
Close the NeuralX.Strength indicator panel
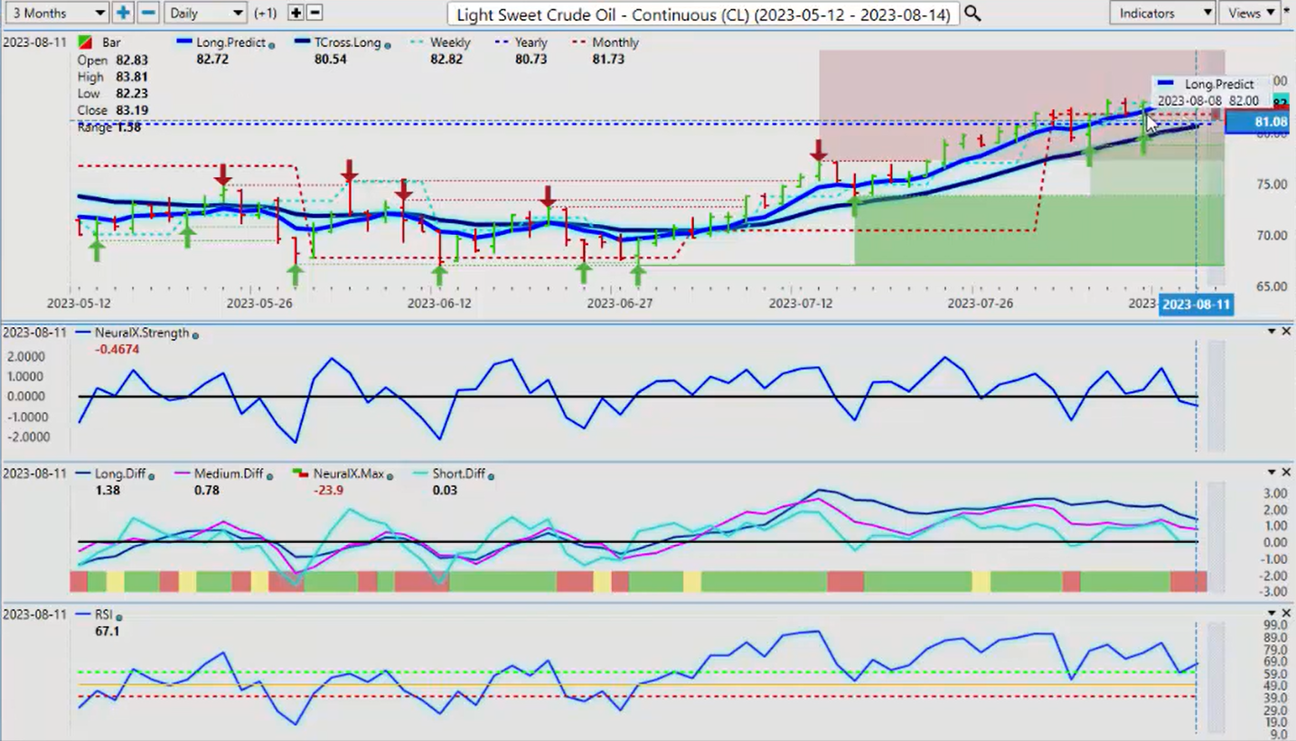(1286, 332)
